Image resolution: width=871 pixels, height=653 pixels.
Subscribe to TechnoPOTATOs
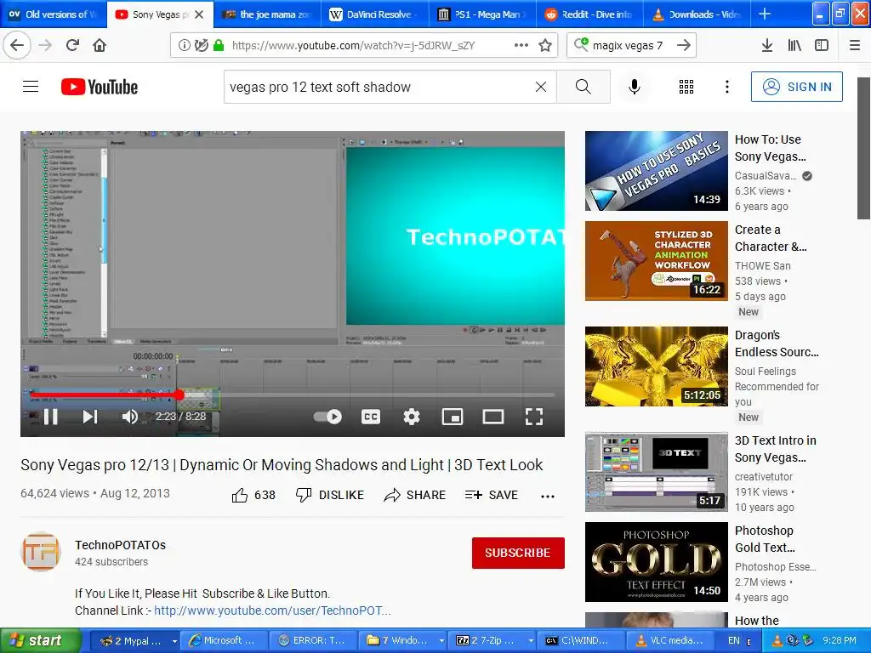[518, 553]
